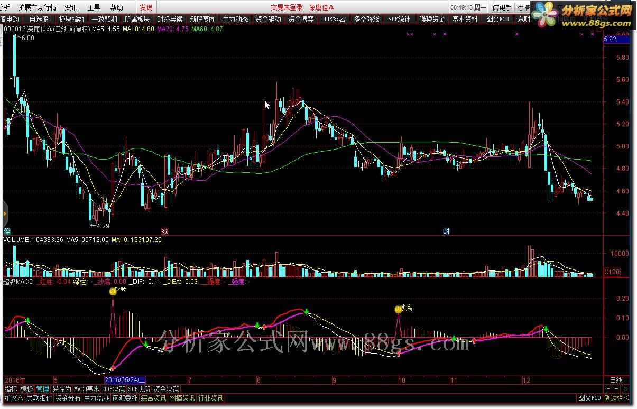Open the 综合资讯 bottom tab
The width and height of the screenshot is (637, 409).
click(153, 398)
